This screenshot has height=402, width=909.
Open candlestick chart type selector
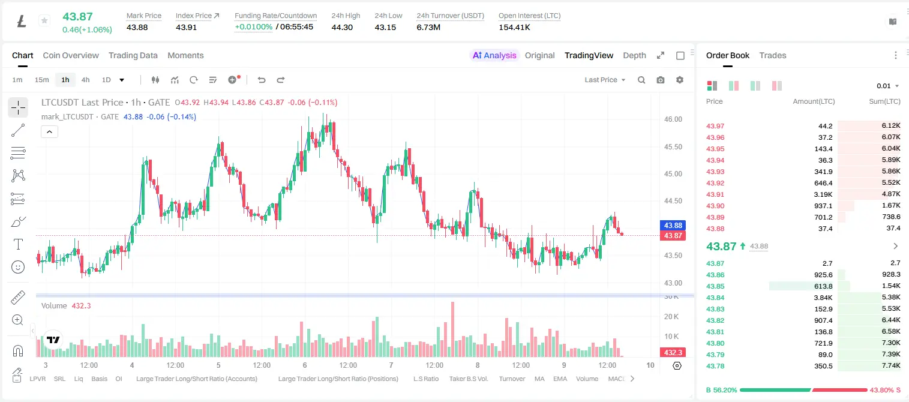pyautogui.click(x=155, y=80)
